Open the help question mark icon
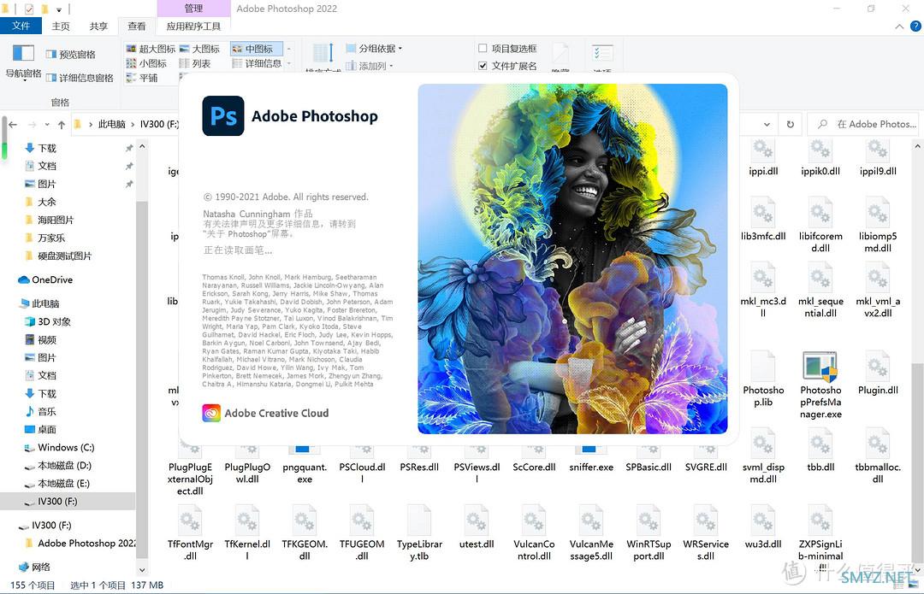 [x=915, y=26]
